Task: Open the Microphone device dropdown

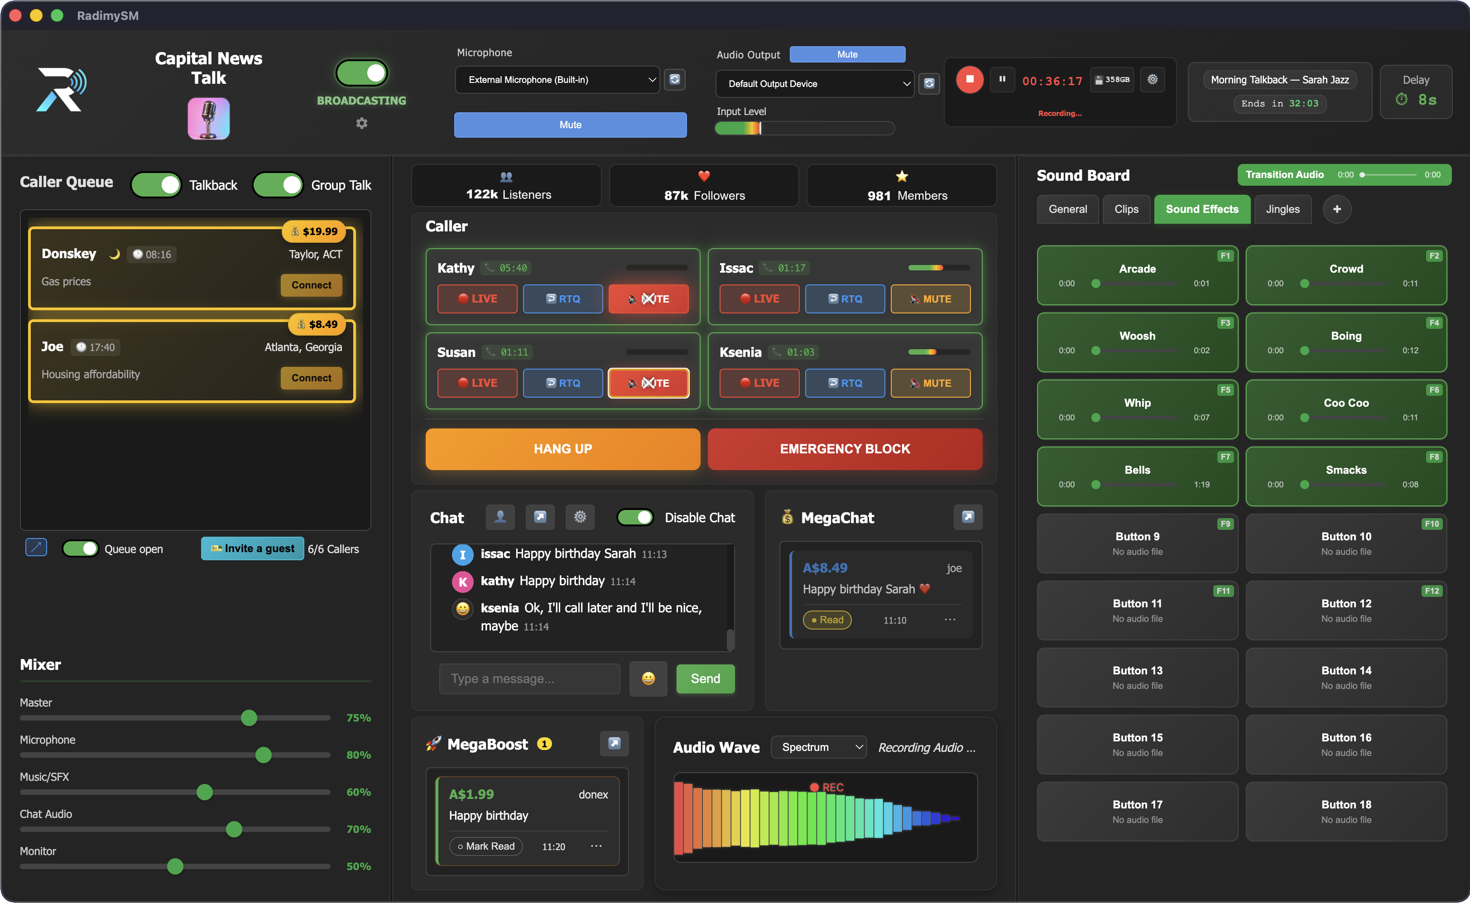Action: pos(557,80)
